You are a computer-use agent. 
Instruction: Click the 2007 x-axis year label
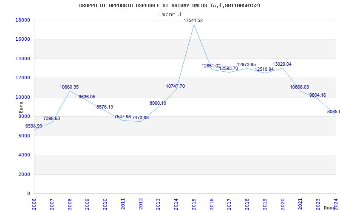[x=52, y=204]
